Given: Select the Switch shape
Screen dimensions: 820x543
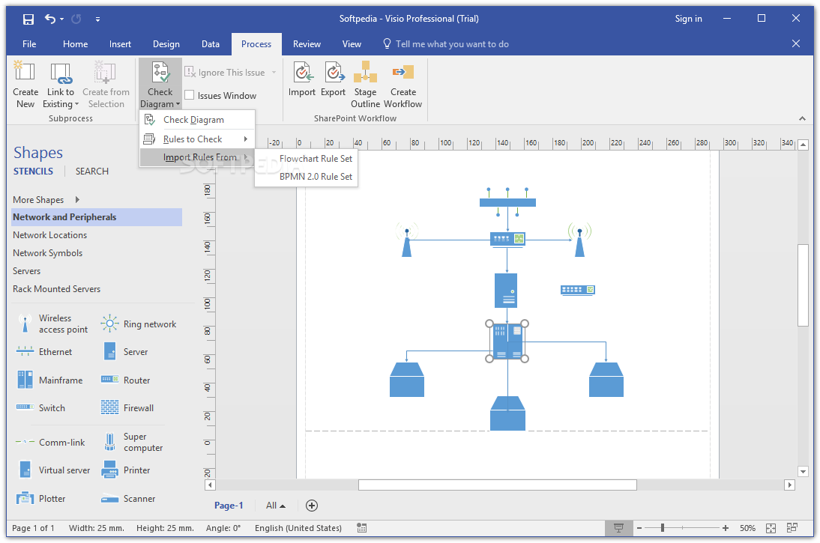Looking at the screenshot, I should [40, 407].
